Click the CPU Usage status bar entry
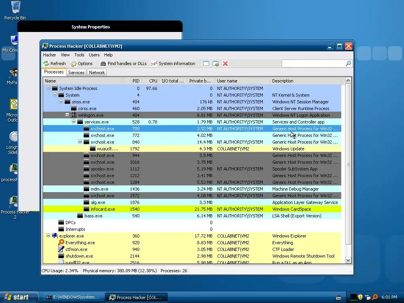The height and width of the screenshot is (303, 404). [x=60, y=271]
